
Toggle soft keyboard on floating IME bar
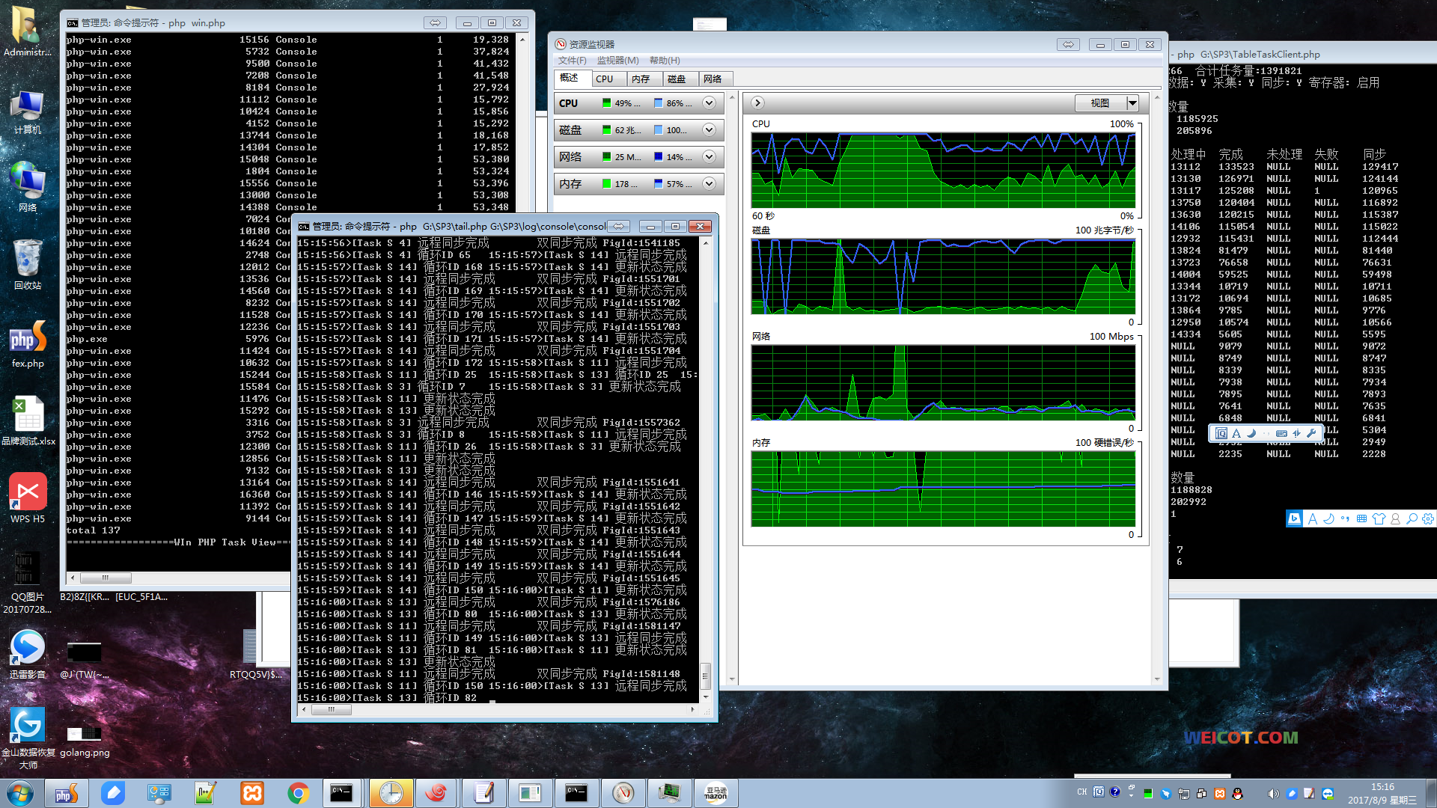(x=1281, y=433)
